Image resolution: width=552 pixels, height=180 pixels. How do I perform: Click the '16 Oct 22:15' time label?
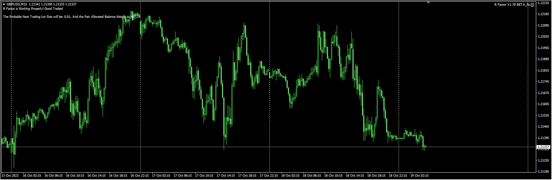[x=140, y=175]
